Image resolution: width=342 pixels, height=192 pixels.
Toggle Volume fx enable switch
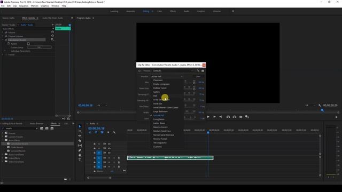pos(6,32)
